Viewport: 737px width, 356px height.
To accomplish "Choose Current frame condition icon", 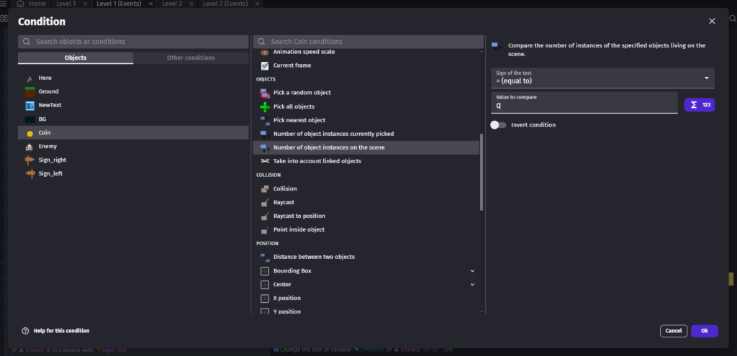I will click(x=265, y=65).
